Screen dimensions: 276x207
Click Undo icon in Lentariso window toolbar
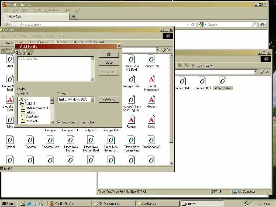click(x=199, y=66)
